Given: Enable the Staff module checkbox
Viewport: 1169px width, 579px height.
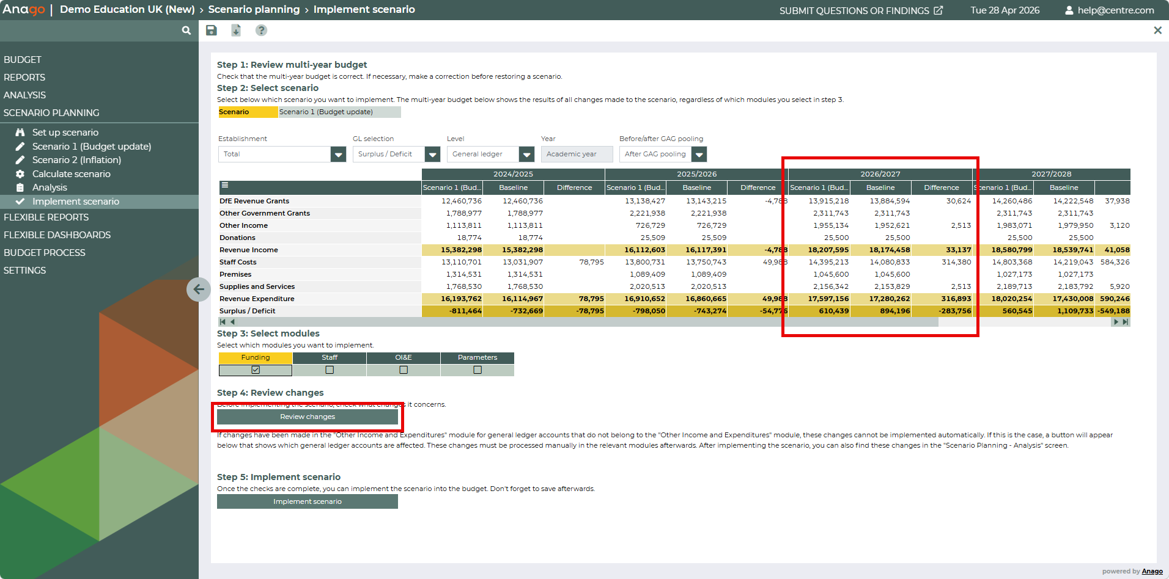Looking at the screenshot, I should point(330,370).
